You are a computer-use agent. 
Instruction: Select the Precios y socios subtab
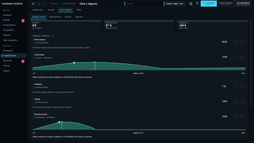(39, 17)
